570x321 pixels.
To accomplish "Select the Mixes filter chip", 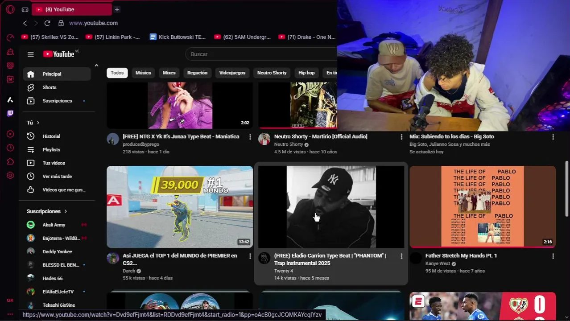I will (x=169, y=73).
